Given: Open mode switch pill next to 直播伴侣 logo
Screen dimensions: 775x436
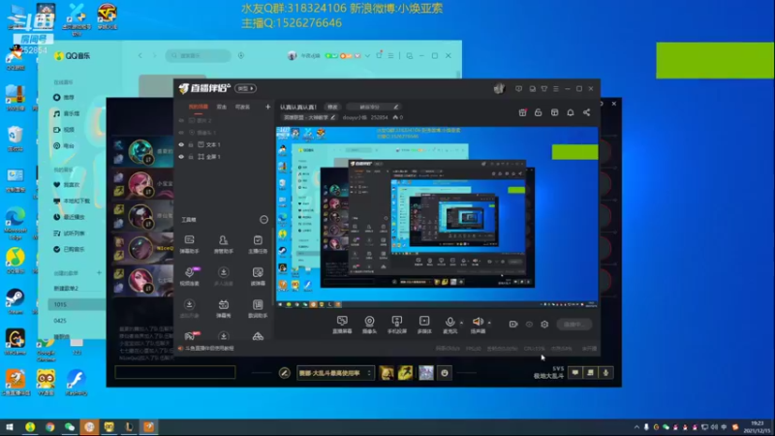Looking at the screenshot, I should (x=245, y=88).
